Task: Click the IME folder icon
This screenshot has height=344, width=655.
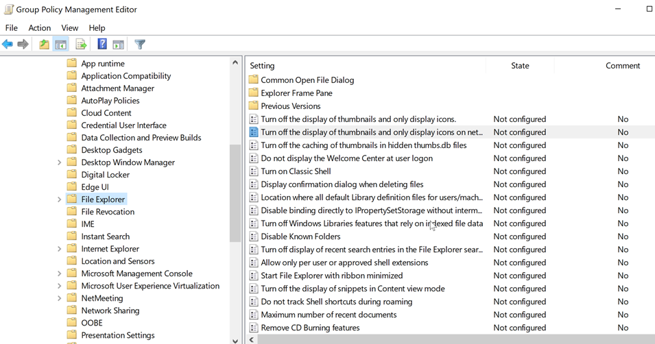Action: tap(72, 224)
